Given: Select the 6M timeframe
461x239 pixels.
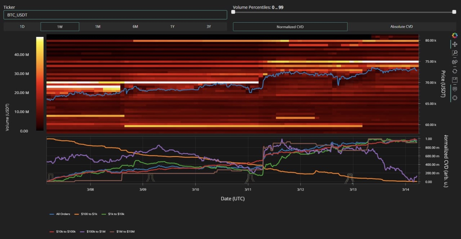Looking at the screenshot, I should click(135, 27).
